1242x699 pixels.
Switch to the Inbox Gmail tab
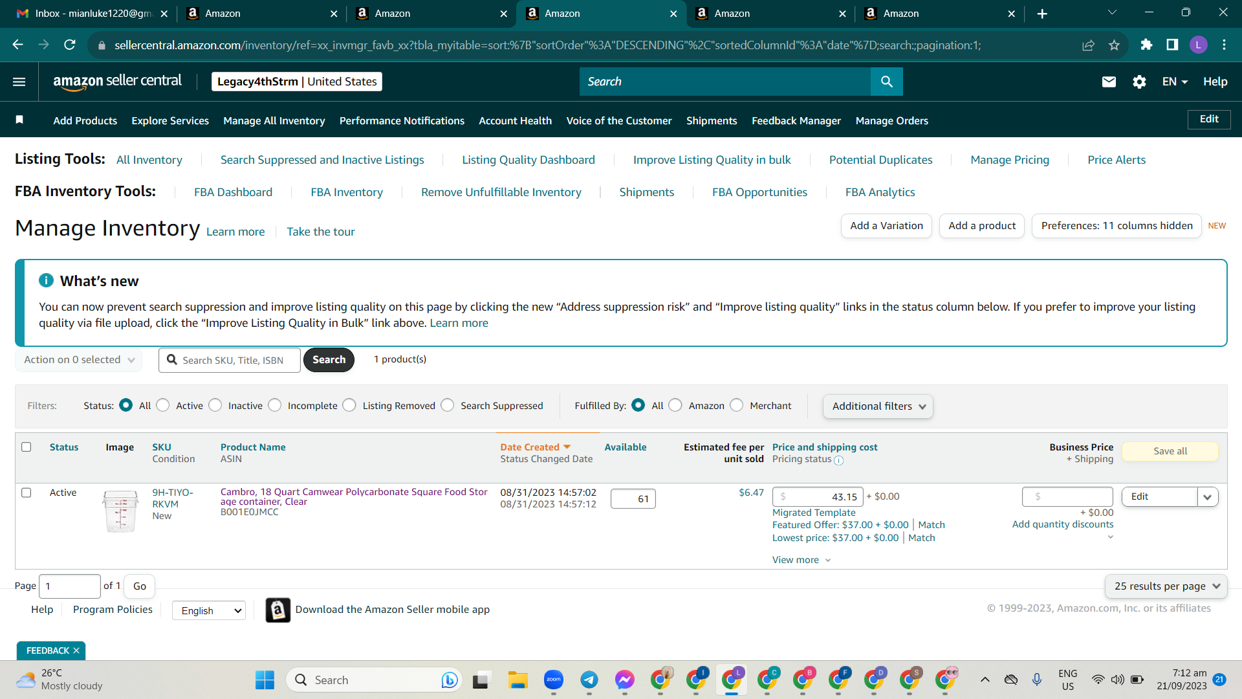(x=93, y=14)
